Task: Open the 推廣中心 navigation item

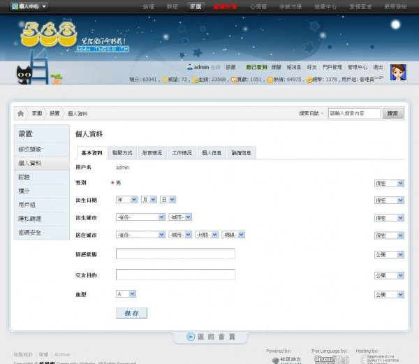Action: click(x=325, y=6)
